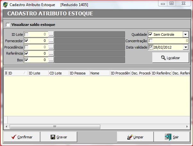193x146 pixels.
Task: Click the Gravar floppy disk button
Action: [x=59, y=137]
